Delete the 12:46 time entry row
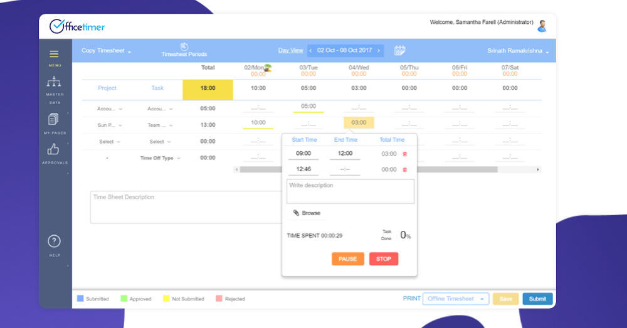 coord(404,169)
